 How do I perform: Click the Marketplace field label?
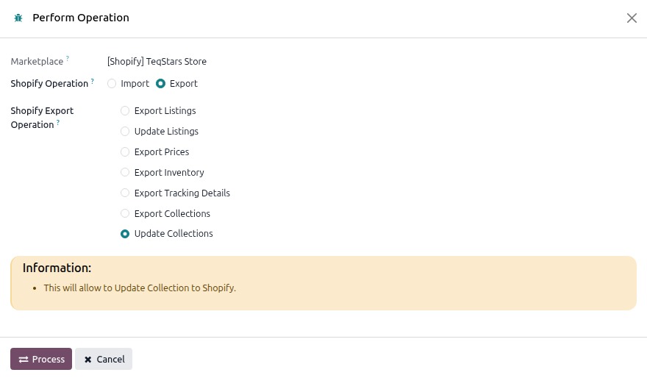click(x=37, y=62)
